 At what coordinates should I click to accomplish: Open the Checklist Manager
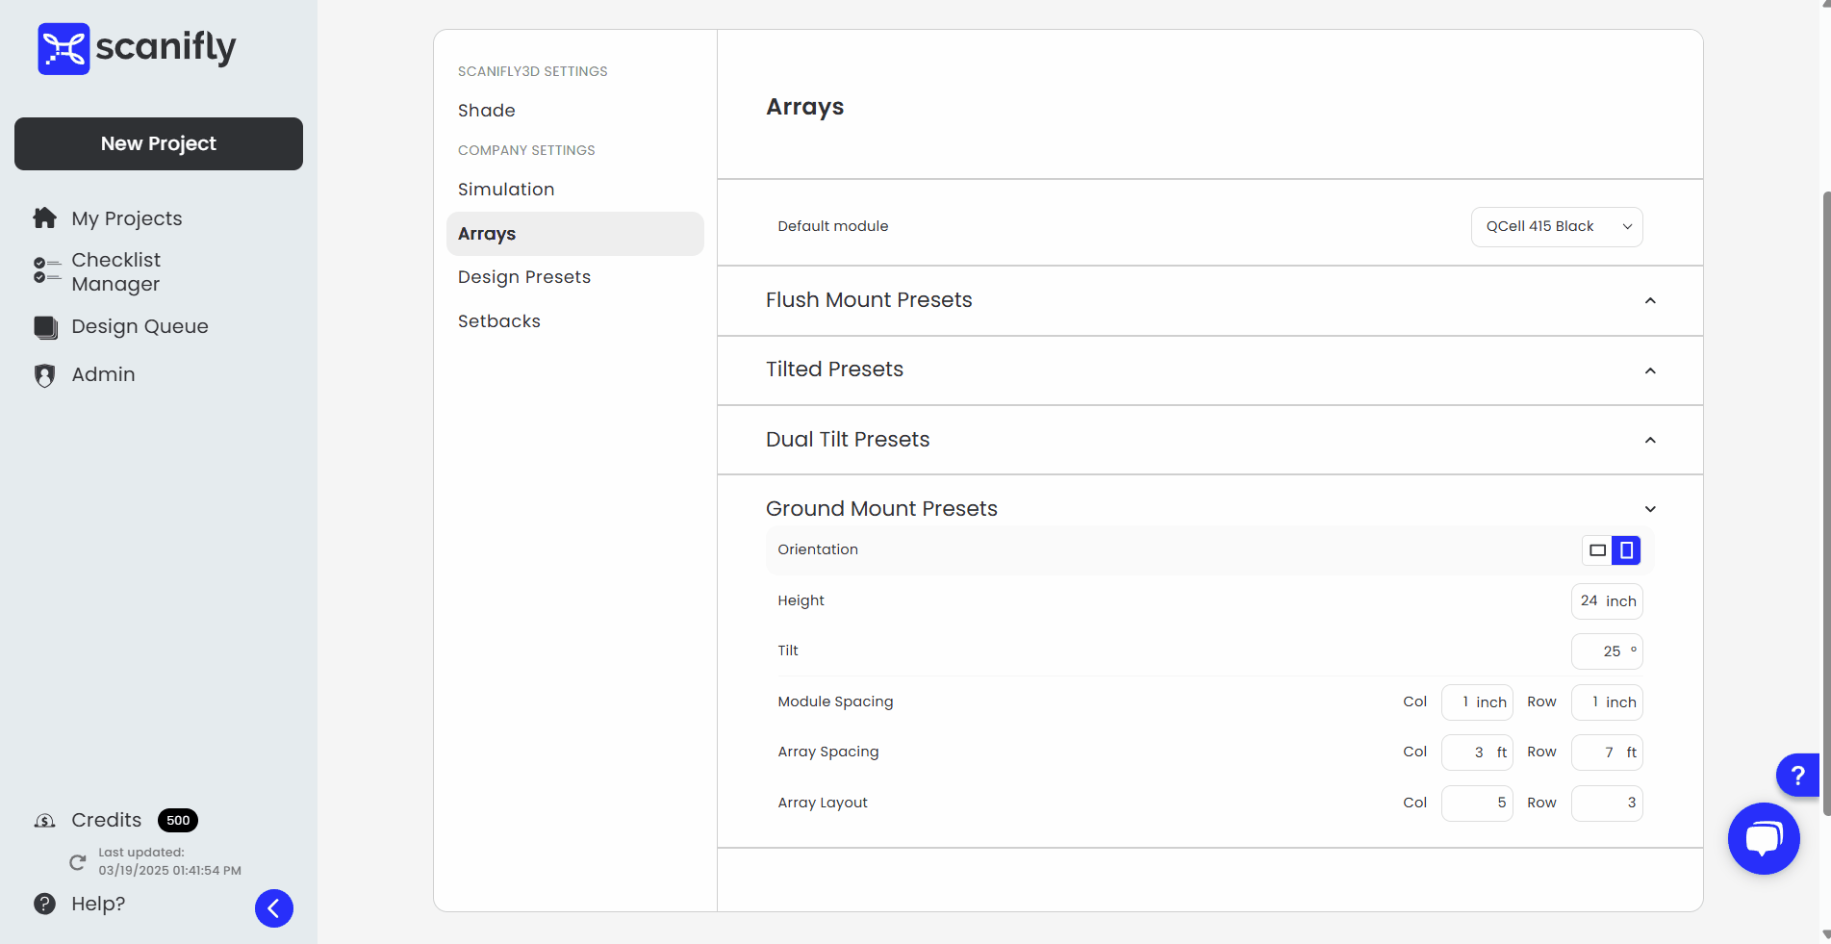click(x=115, y=271)
